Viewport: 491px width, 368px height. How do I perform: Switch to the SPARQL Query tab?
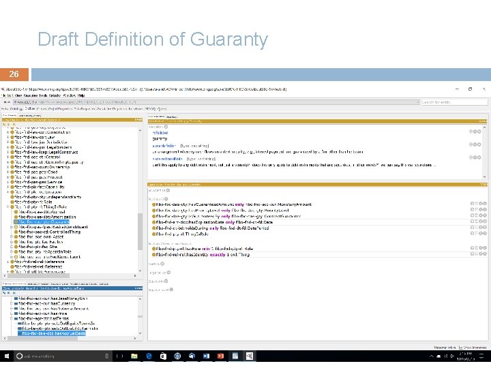pos(155,109)
